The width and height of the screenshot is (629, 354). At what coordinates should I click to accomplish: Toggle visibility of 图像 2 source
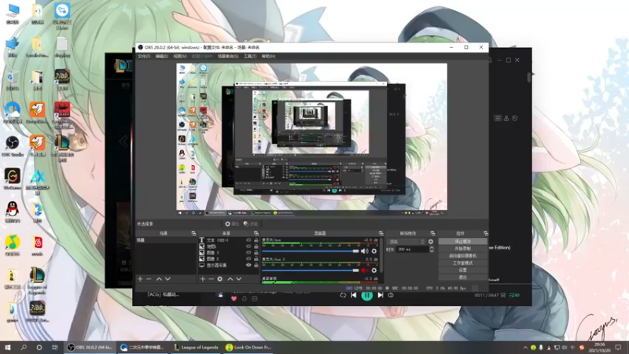click(x=248, y=259)
